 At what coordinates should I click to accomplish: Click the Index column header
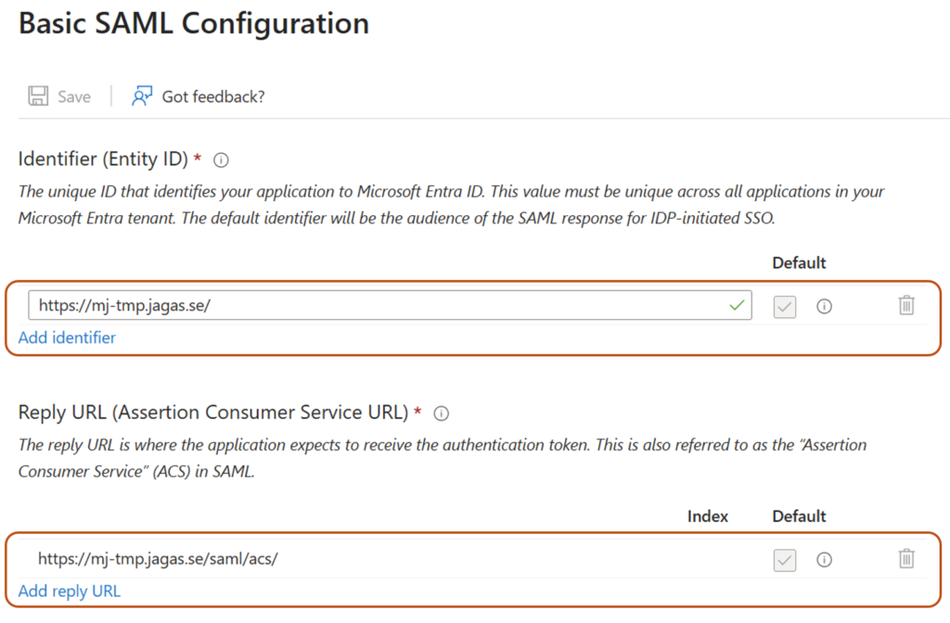(x=708, y=515)
